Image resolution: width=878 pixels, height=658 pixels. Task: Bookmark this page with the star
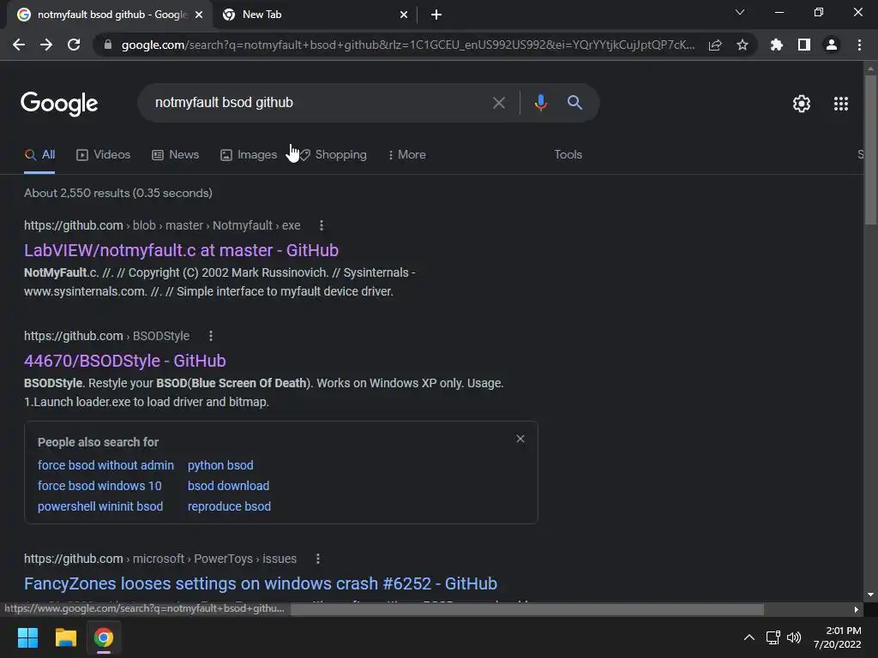[743, 45]
